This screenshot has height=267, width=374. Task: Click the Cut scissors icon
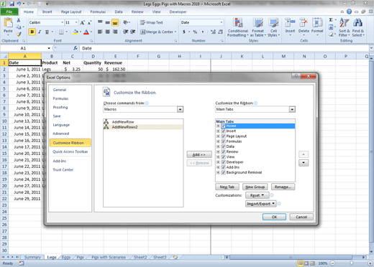coord(19,21)
